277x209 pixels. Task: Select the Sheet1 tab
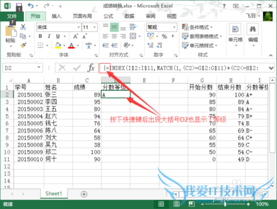54,193
